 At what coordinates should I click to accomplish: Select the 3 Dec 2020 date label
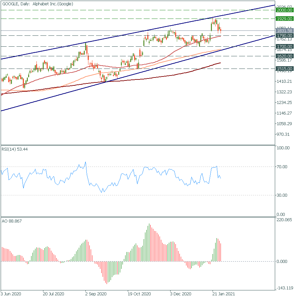tap(180, 294)
